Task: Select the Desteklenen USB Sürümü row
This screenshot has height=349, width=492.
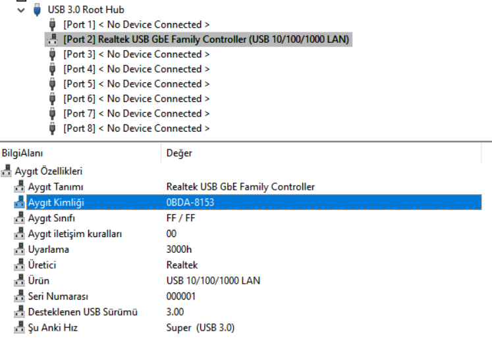Action: pos(82,312)
